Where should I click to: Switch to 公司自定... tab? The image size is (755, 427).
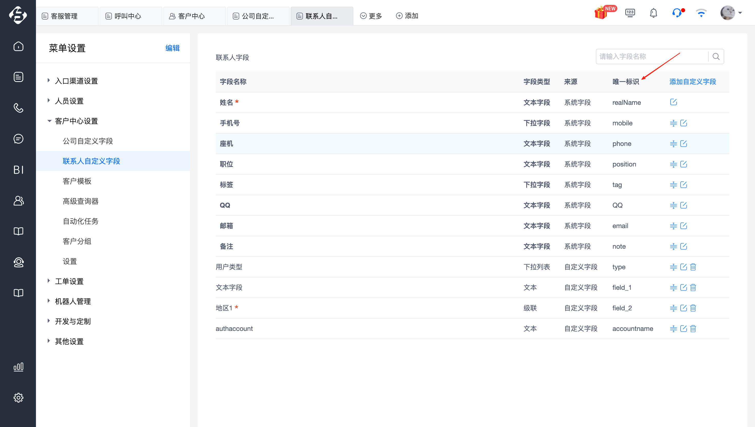pyautogui.click(x=258, y=16)
